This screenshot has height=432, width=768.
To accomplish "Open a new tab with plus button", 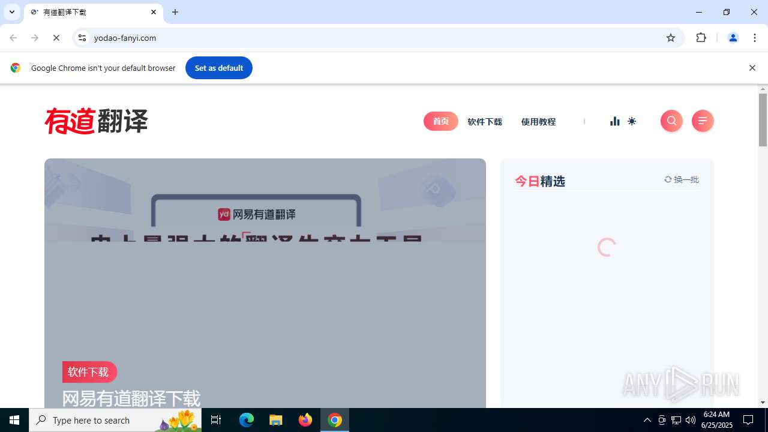I will coord(175,12).
